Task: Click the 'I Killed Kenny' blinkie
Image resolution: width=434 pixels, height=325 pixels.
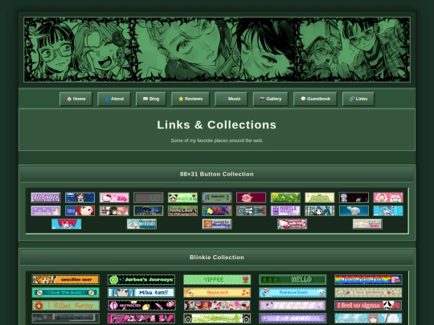Action: coord(66,306)
